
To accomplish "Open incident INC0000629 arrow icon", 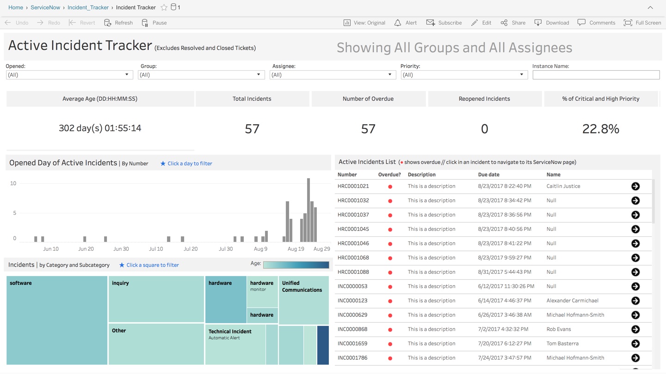I will (635, 315).
